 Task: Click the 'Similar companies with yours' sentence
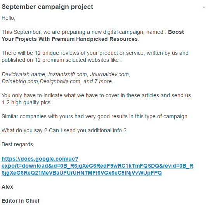tap(95, 116)
